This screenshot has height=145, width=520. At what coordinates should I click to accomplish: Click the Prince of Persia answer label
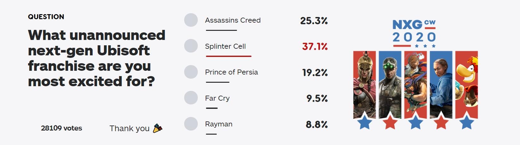point(231,72)
